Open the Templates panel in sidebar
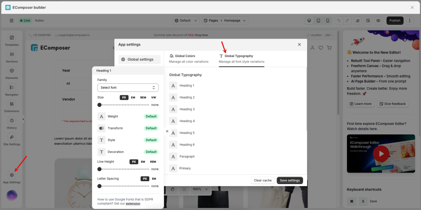 click(x=12, y=37)
